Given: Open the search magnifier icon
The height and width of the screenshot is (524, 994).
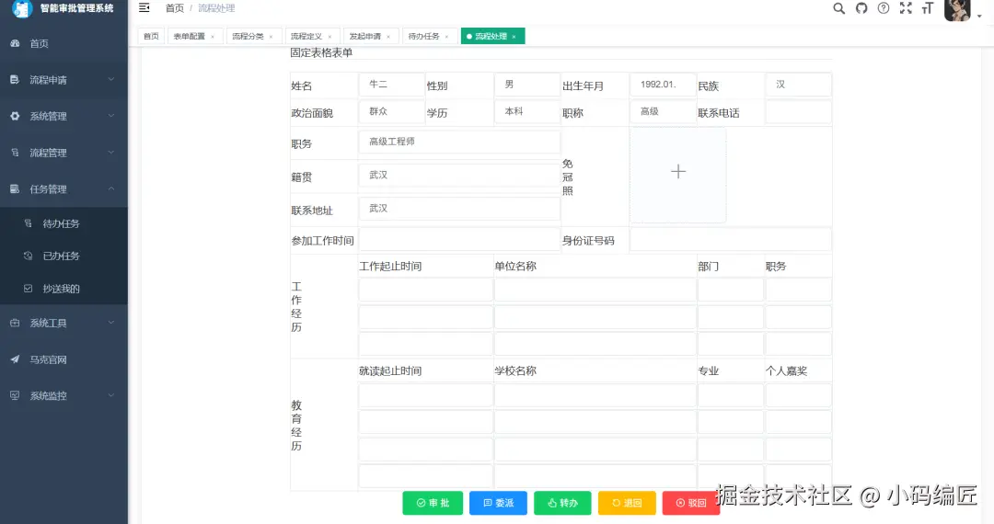Looking at the screenshot, I should point(838,8).
